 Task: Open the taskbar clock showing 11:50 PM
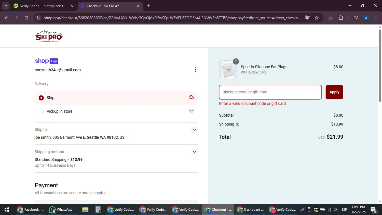coord(358,210)
